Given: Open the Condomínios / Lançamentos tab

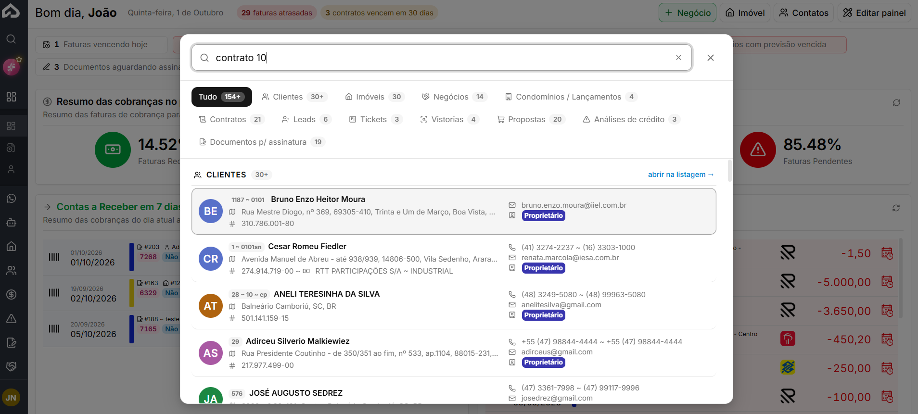Looking at the screenshot, I should [571, 97].
